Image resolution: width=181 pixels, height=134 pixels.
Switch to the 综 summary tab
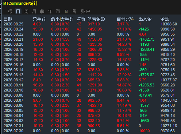coord(10,11)
